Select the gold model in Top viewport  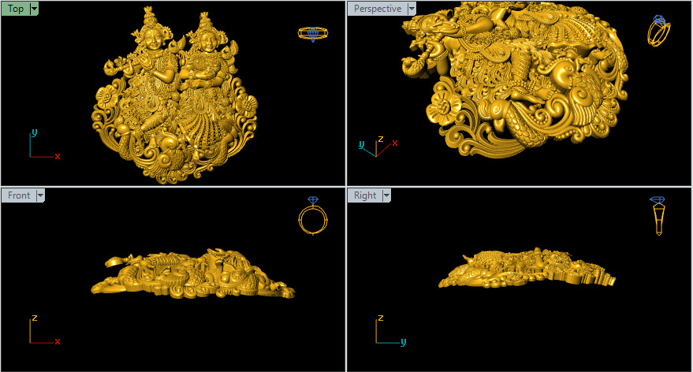pyautogui.click(x=174, y=95)
